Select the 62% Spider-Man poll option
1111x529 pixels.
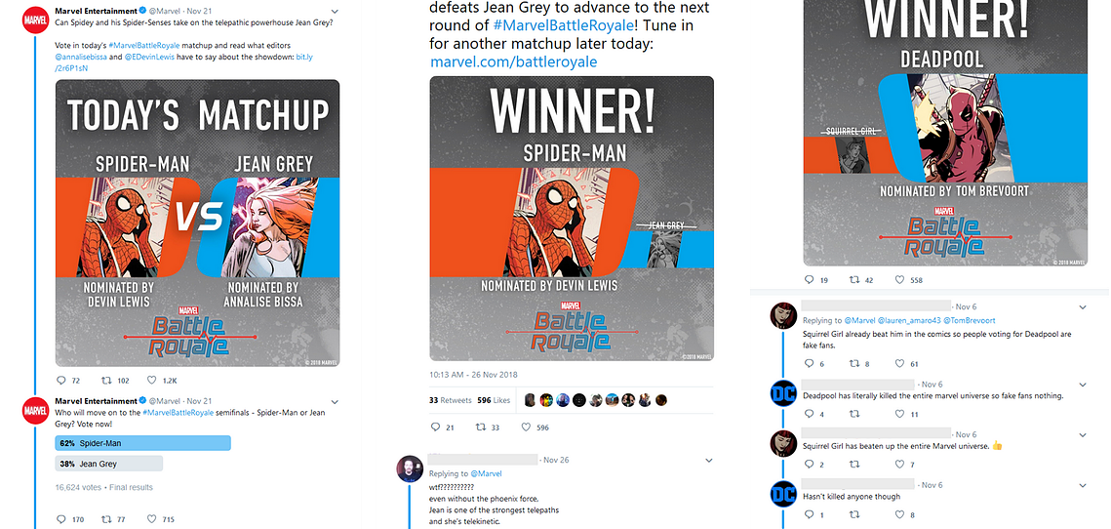143,443
